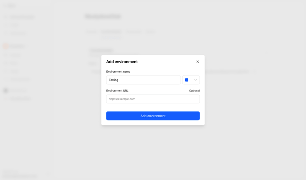Expand the color picker combo box
Viewport: 306px width, 180px height.
point(191,80)
